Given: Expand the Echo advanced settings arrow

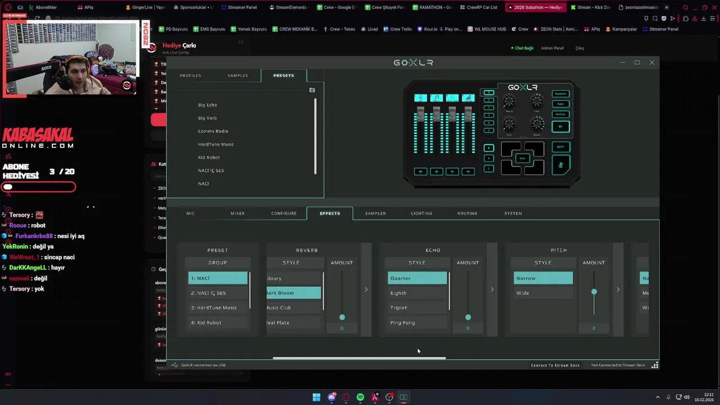Looking at the screenshot, I should pyautogui.click(x=492, y=290).
